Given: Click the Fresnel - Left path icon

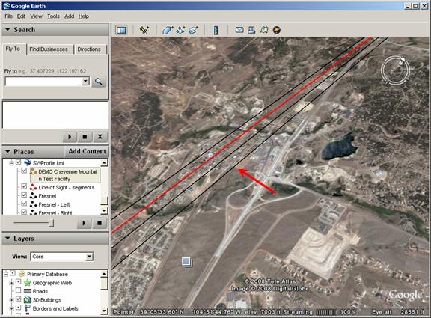Looking at the screenshot, I should pos(33,204).
